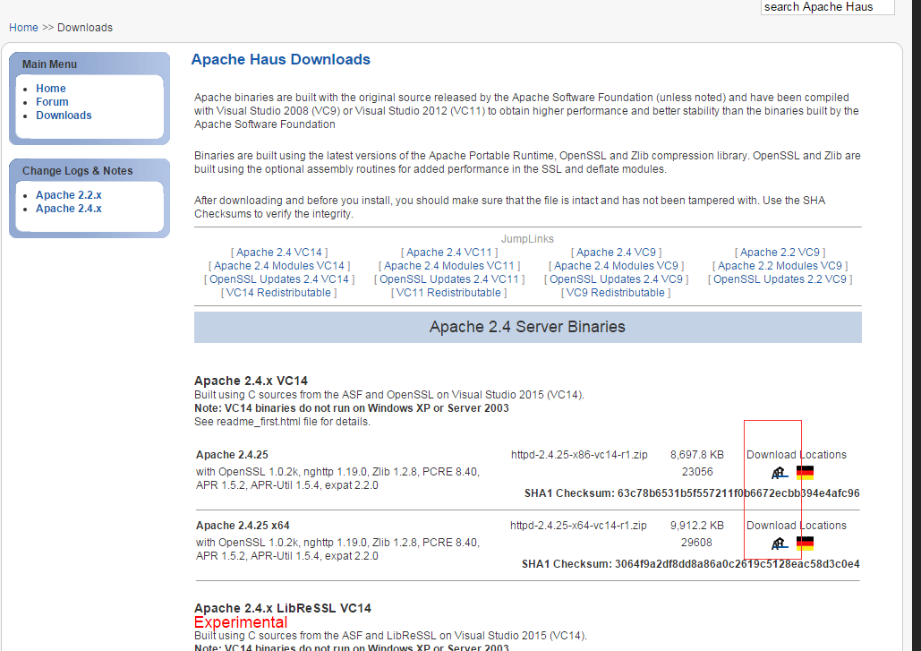Click the Apache 2.4.25 x64 title
Viewport: 921px width, 651px height.
(243, 526)
